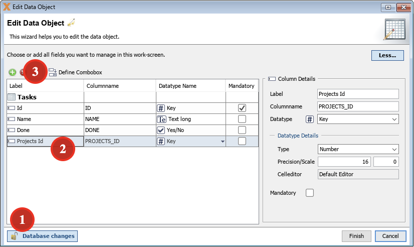
Task: Check Mandatory for the Name row
Action: pos(242,119)
